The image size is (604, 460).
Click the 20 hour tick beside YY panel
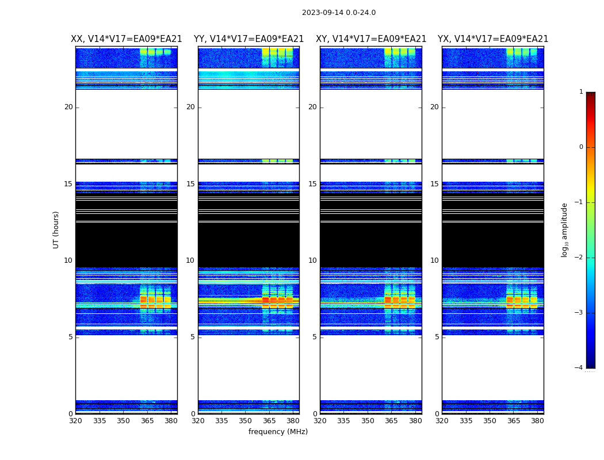tap(190, 107)
